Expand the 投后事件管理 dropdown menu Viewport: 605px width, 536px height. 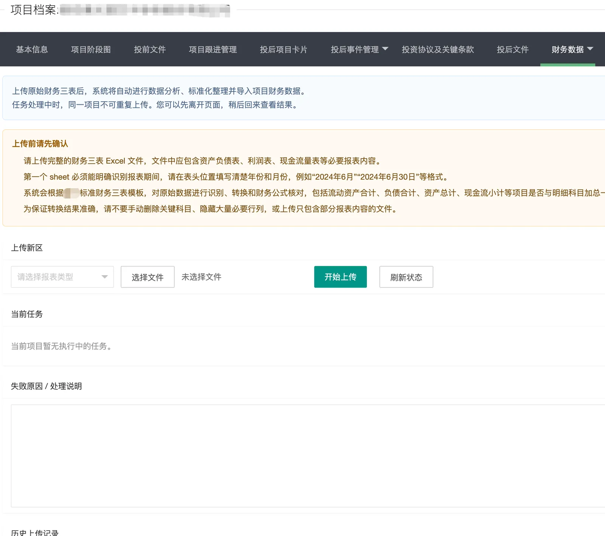[x=359, y=50]
